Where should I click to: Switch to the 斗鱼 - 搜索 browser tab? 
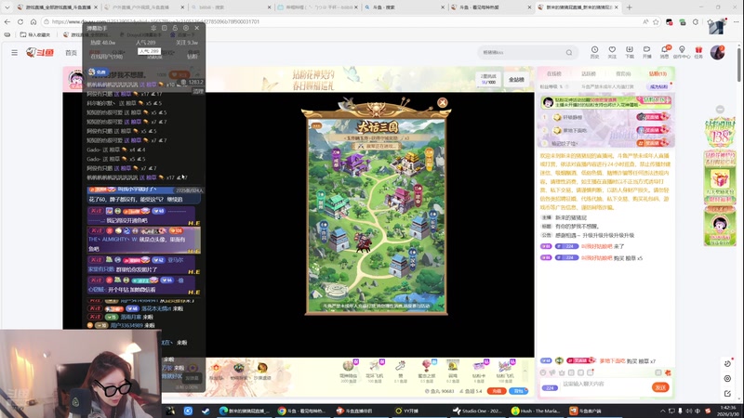click(x=404, y=7)
